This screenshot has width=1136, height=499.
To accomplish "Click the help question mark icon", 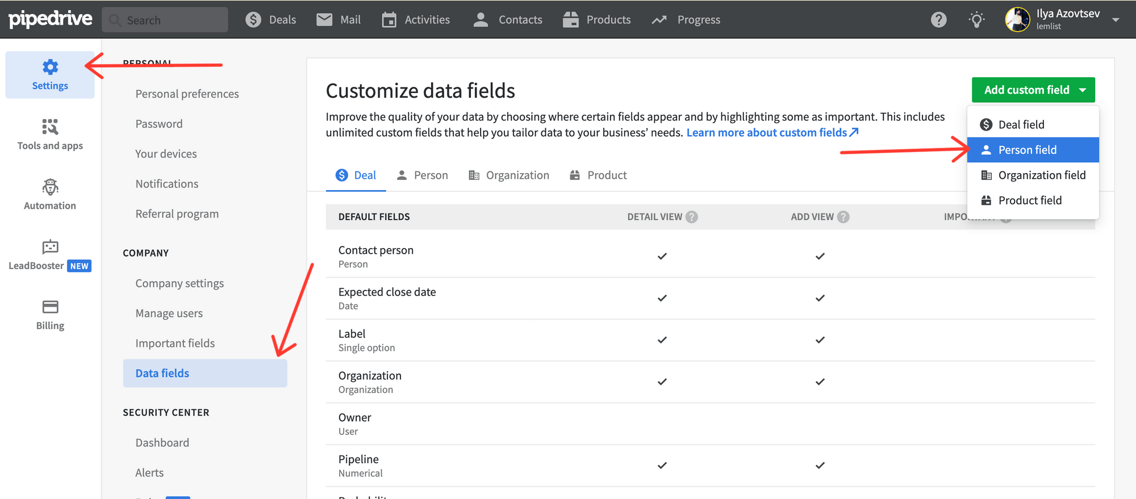I will tap(938, 20).
